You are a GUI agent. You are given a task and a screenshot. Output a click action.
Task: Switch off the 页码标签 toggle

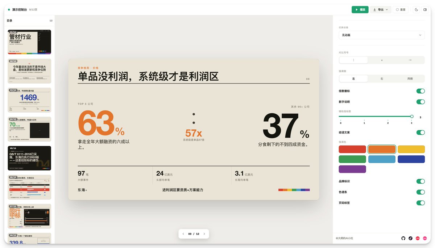[420, 203]
